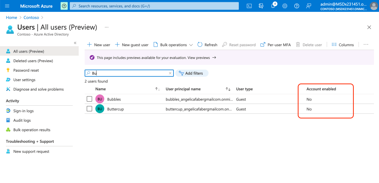This screenshot has height=183, width=379.
Task: Open the feedback icon in header
Action: click(x=309, y=6)
